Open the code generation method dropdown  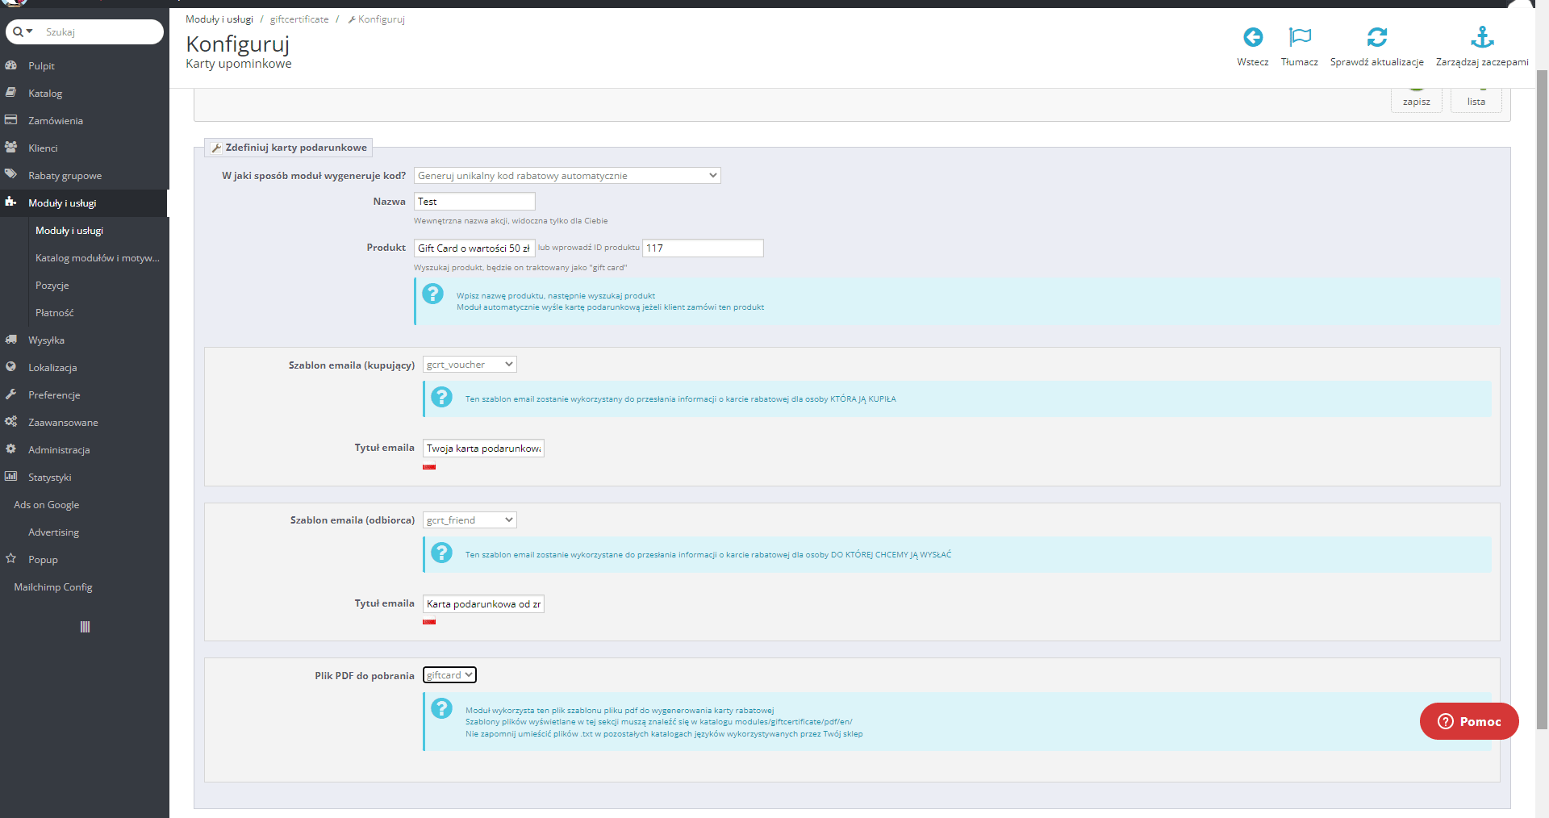coord(567,176)
